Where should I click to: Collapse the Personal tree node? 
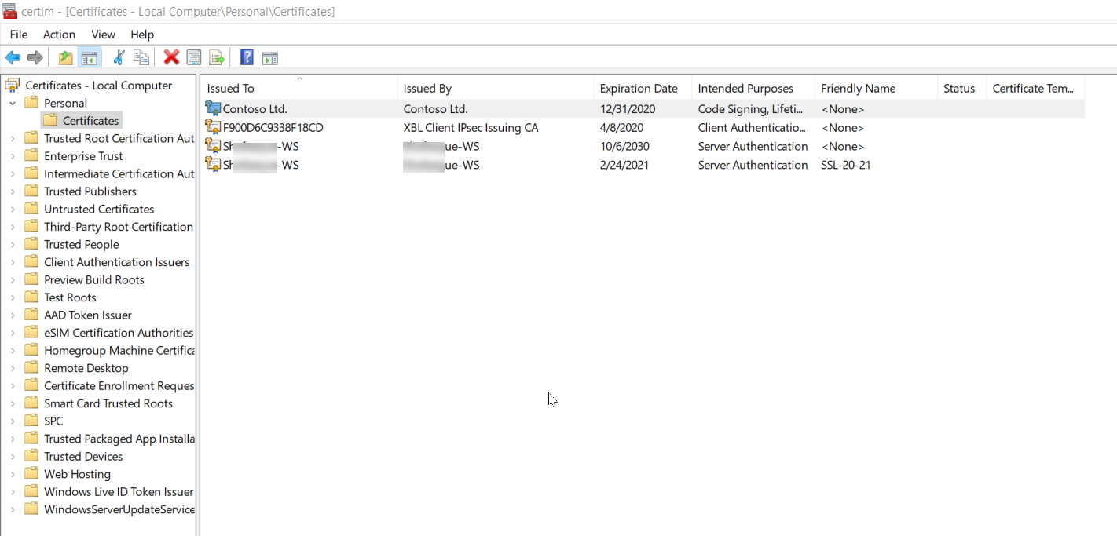click(13, 103)
